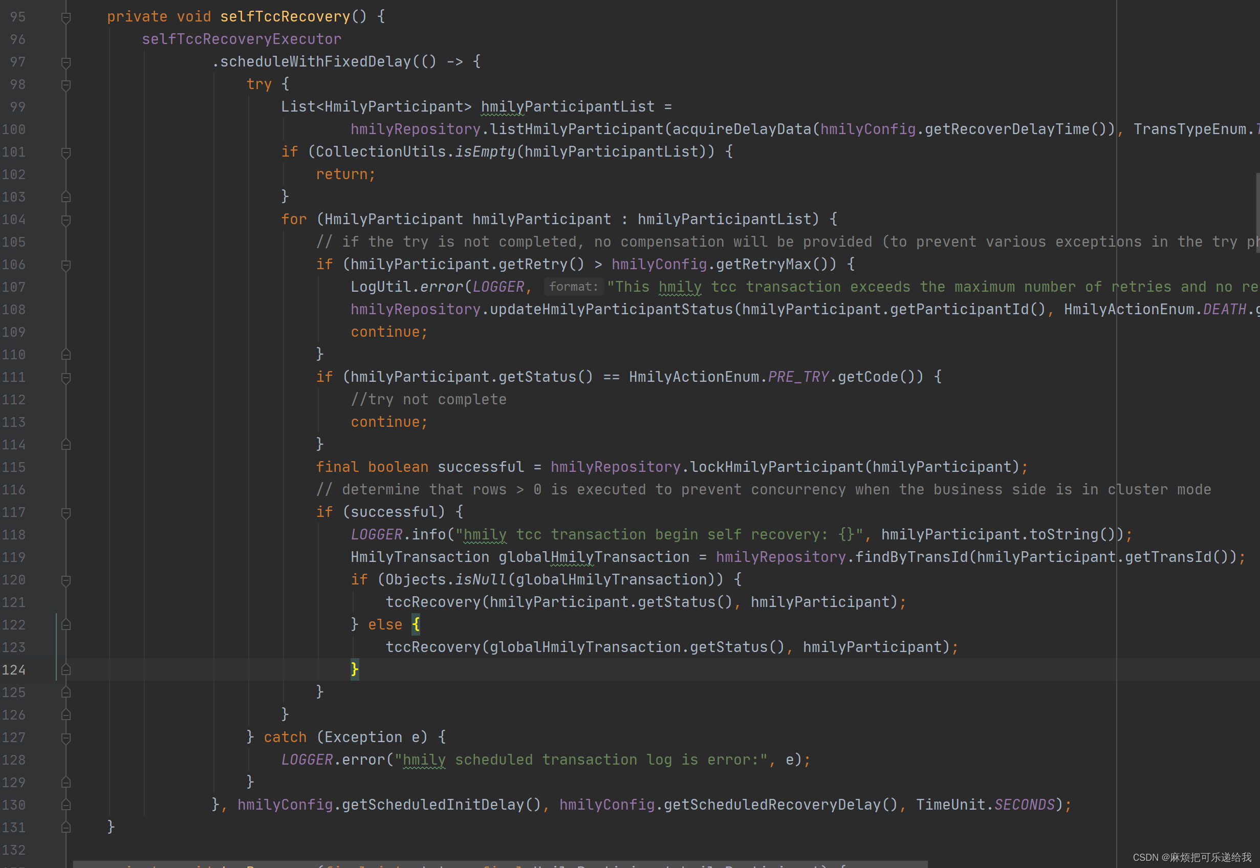This screenshot has height=868, width=1260.
Task: Click CollectionUtils on line 101
Action: click(381, 151)
